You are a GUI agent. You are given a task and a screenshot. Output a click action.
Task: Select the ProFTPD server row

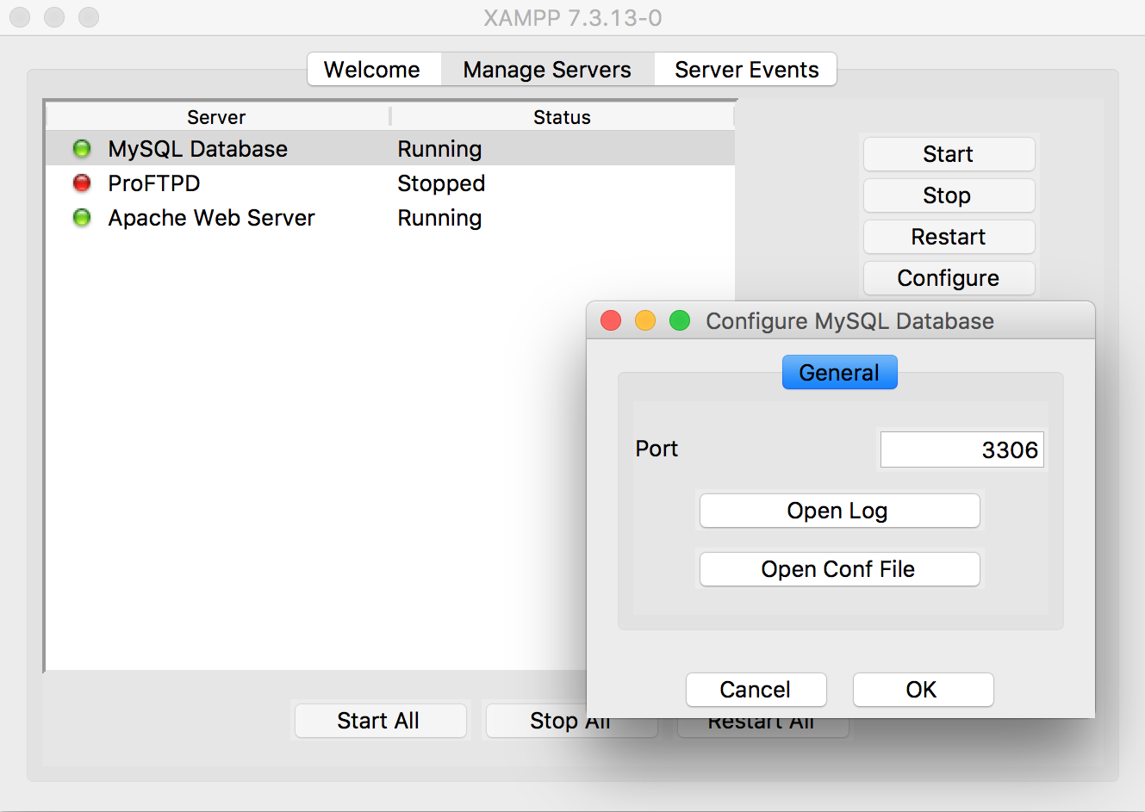coord(390,183)
